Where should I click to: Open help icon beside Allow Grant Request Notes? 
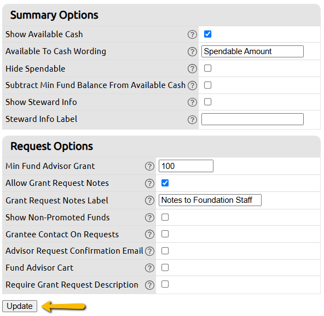tap(149, 184)
